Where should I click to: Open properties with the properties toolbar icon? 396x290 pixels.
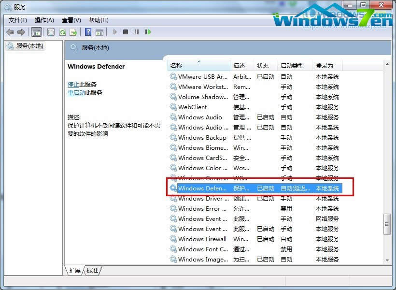tap(51, 32)
